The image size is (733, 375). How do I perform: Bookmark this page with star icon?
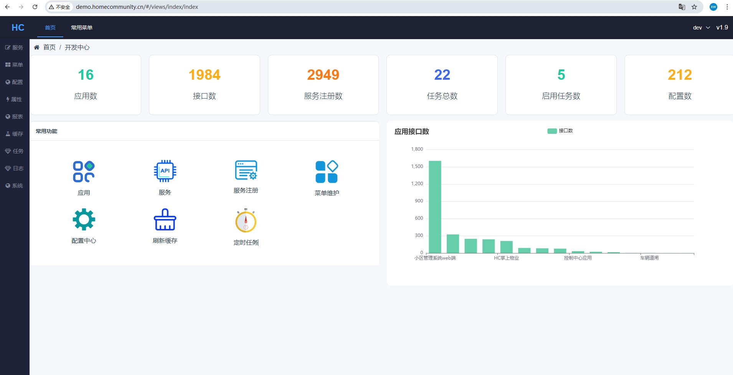click(694, 7)
